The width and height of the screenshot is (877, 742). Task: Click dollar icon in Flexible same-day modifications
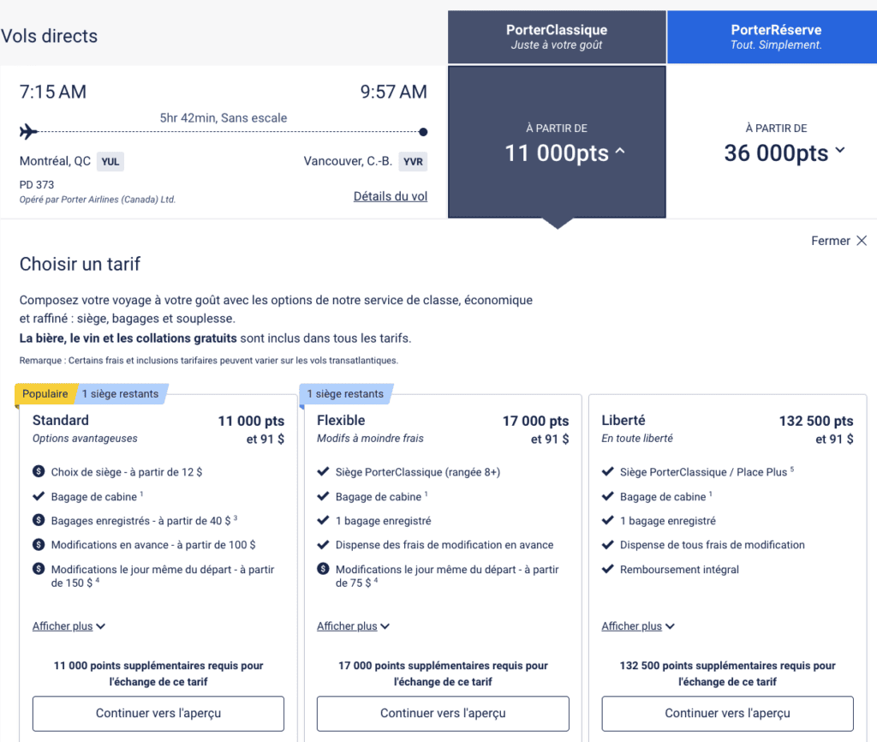click(x=323, y=569)
